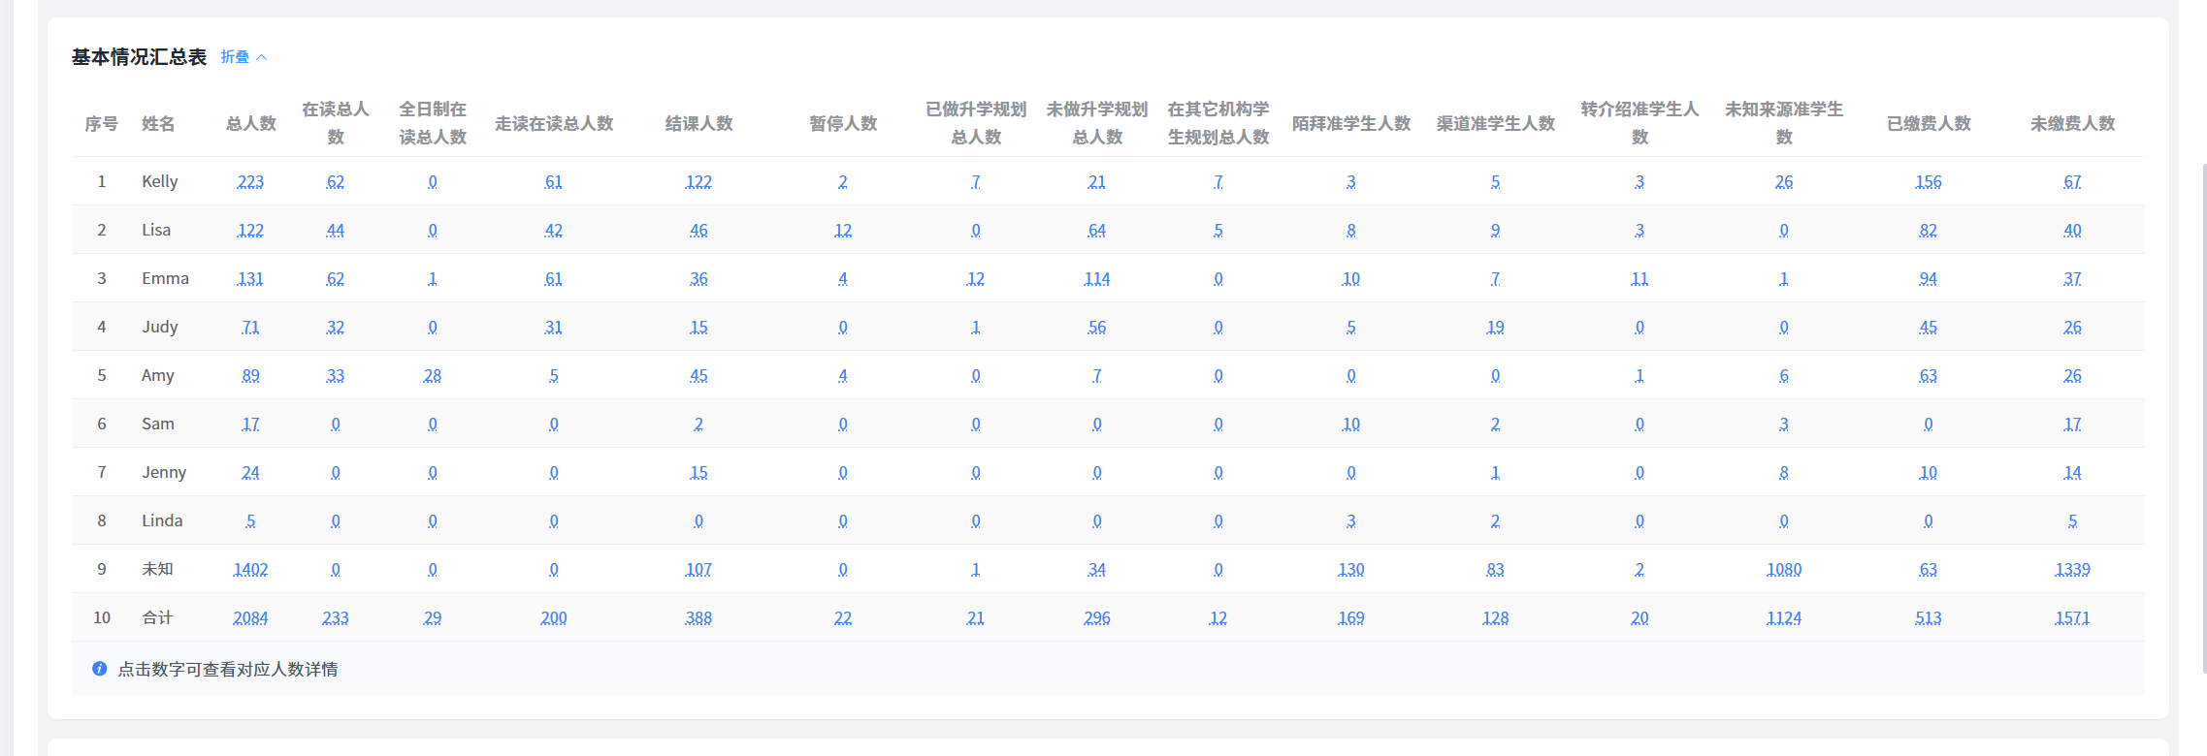Click the 总人数 column header
Image resolution: width=2207 pixels, height=756 pixels.
(x=251, y=123)
